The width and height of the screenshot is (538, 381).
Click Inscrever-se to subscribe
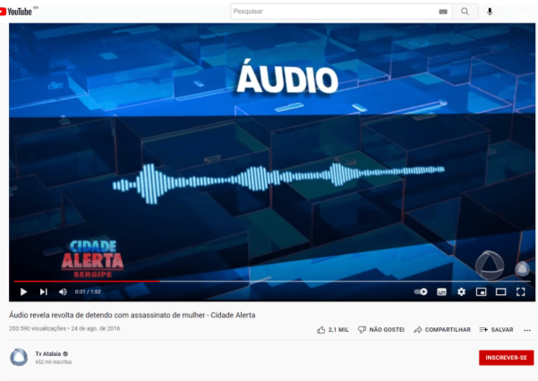pos(506,358)
